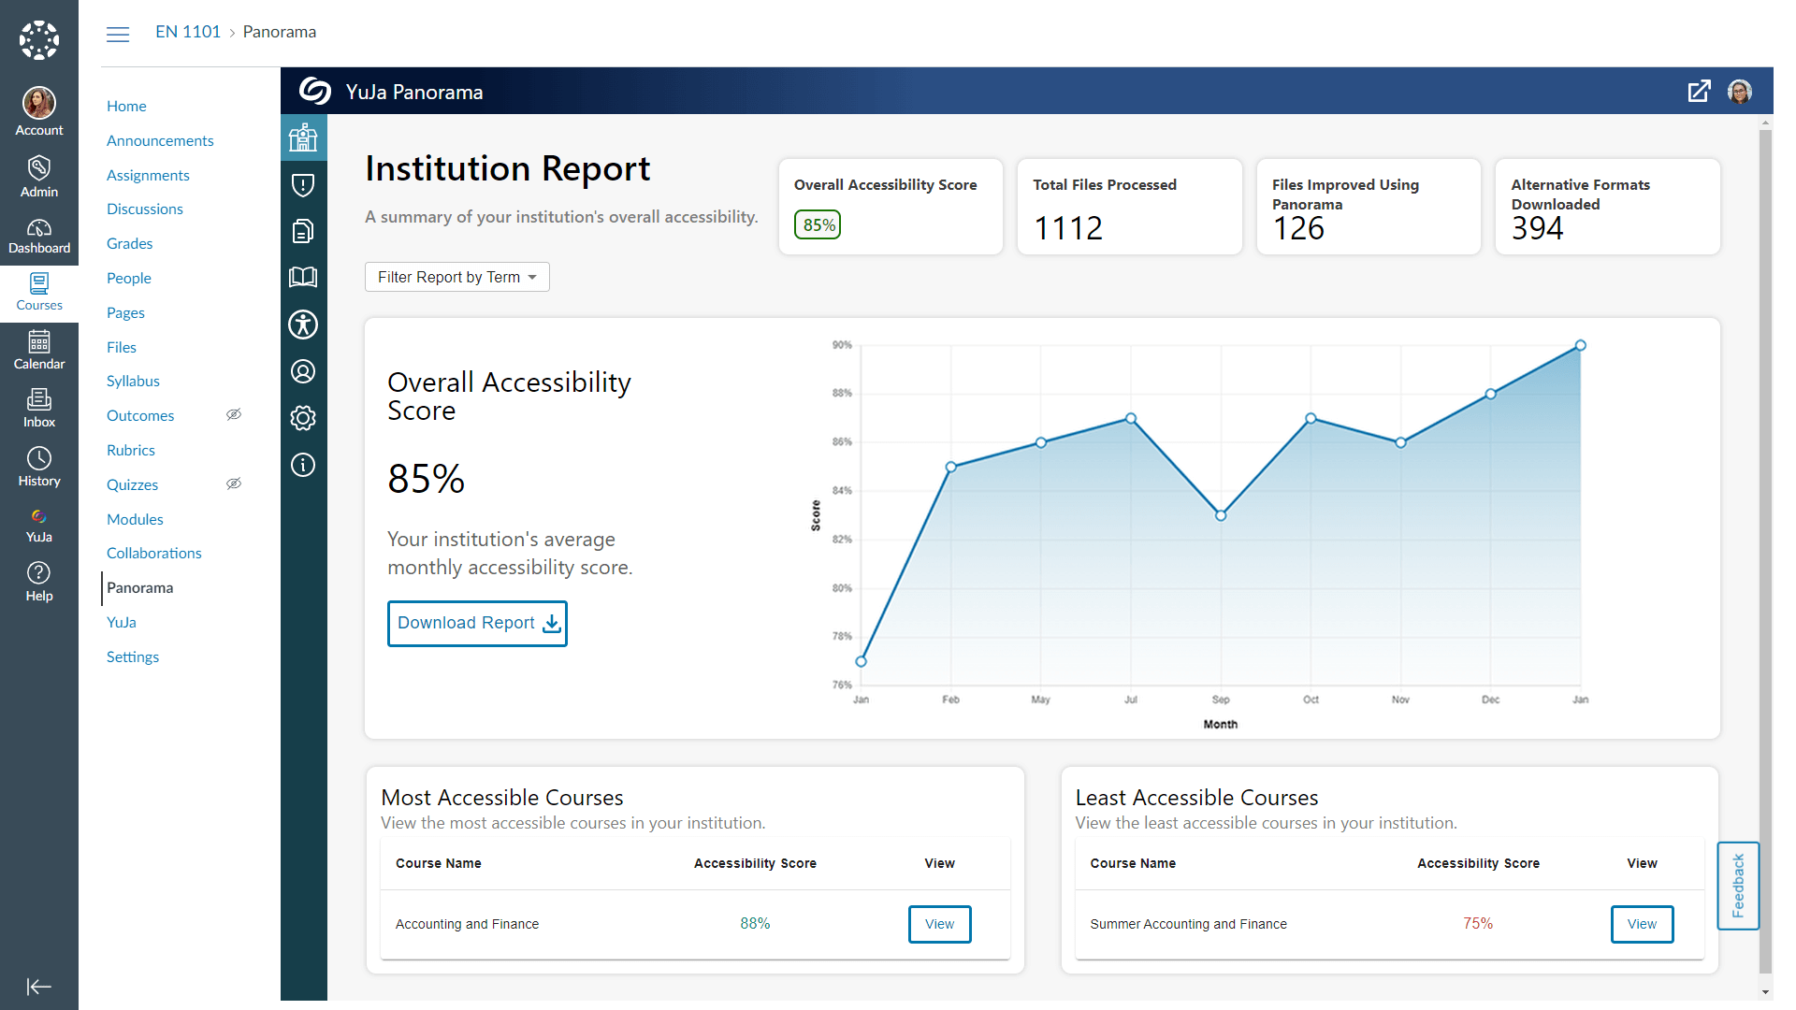
Task: Open the Canvas logo home icon
Action: point(39,40)
